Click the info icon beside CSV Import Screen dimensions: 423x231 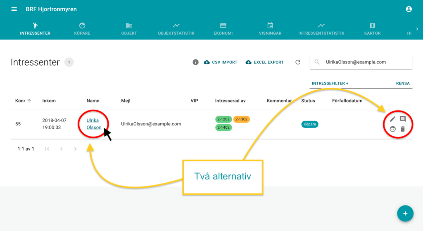coord(196,62)
